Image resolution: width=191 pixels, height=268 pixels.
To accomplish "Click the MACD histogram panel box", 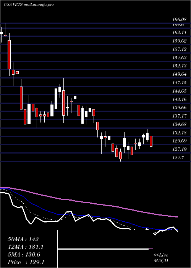I will point(105,249).
